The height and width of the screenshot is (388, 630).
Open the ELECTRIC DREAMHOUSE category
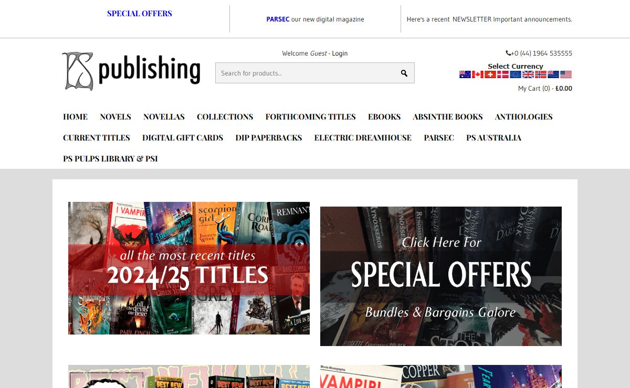click(363, 138)
